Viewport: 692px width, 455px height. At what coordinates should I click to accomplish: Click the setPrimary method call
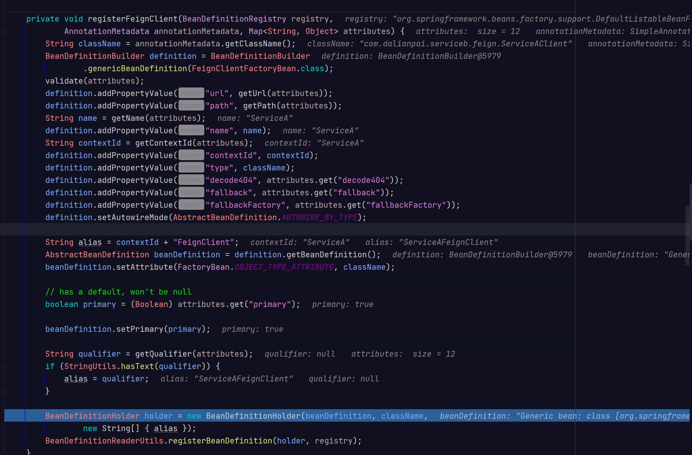[x=140, y=329]
